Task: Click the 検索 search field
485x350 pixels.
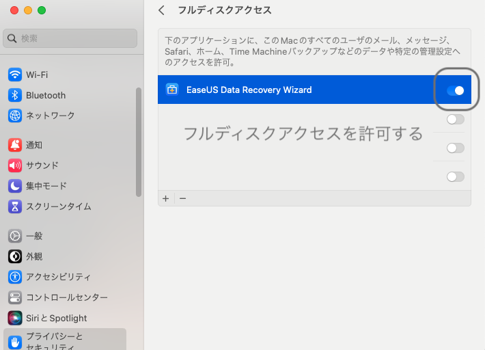Action: tap(70, 38)
